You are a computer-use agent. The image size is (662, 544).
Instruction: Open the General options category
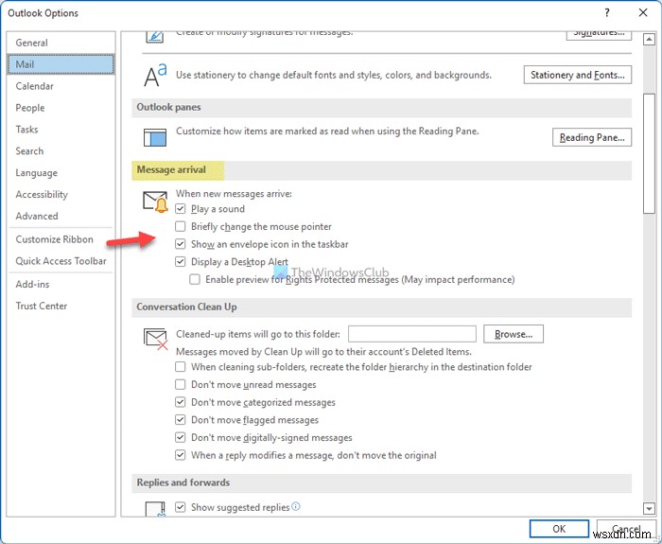pos(61,43)
